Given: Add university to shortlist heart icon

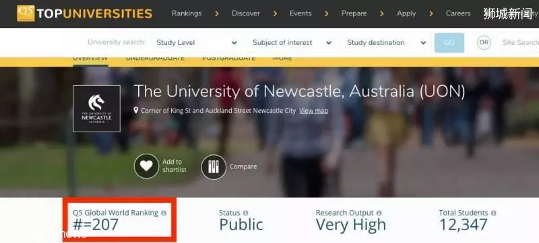Looking at the screenshot, I should pos(146,166).
